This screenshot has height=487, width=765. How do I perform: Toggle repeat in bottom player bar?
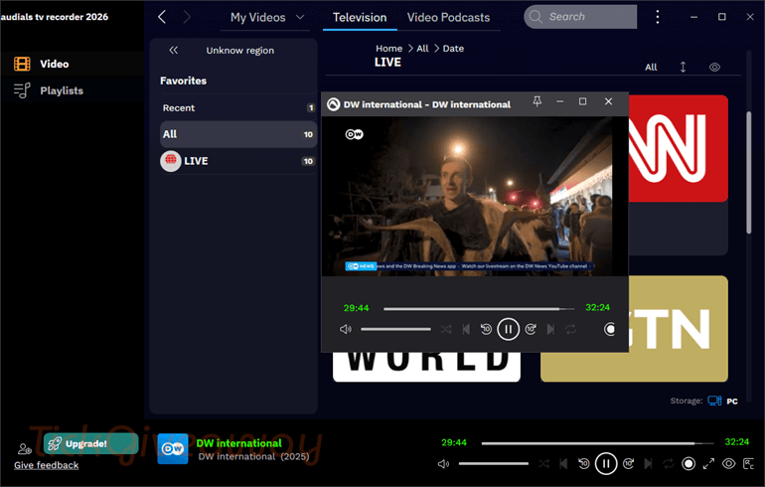point(669,464)
